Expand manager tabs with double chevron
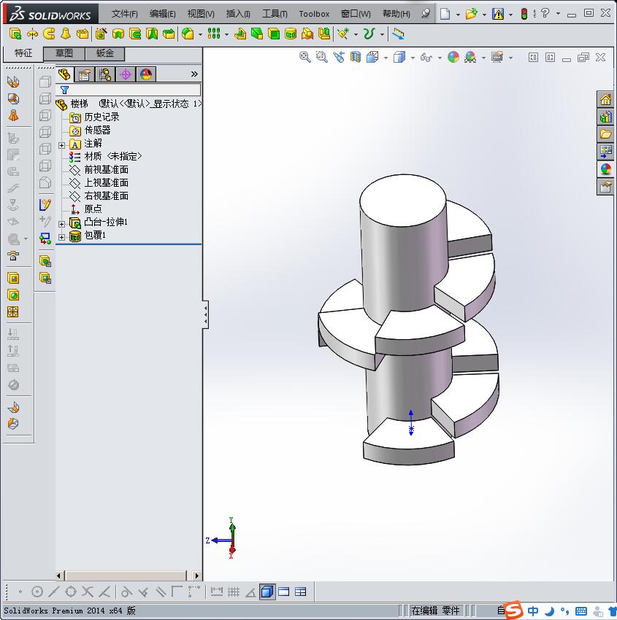Viewport: 617px width, 620px height. pos(194,74)
